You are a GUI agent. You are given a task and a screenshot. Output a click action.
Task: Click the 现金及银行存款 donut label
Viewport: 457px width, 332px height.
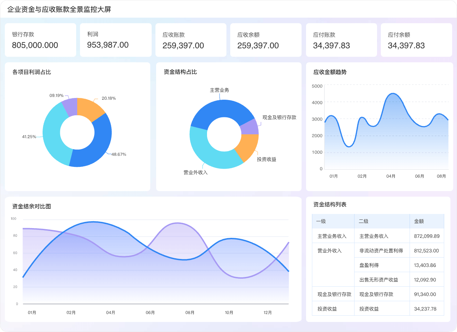coord(279,117)
